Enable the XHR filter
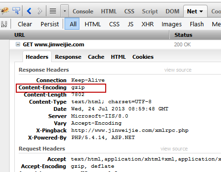Viewport: 221px width, 172px height. (x=147, y=24)
